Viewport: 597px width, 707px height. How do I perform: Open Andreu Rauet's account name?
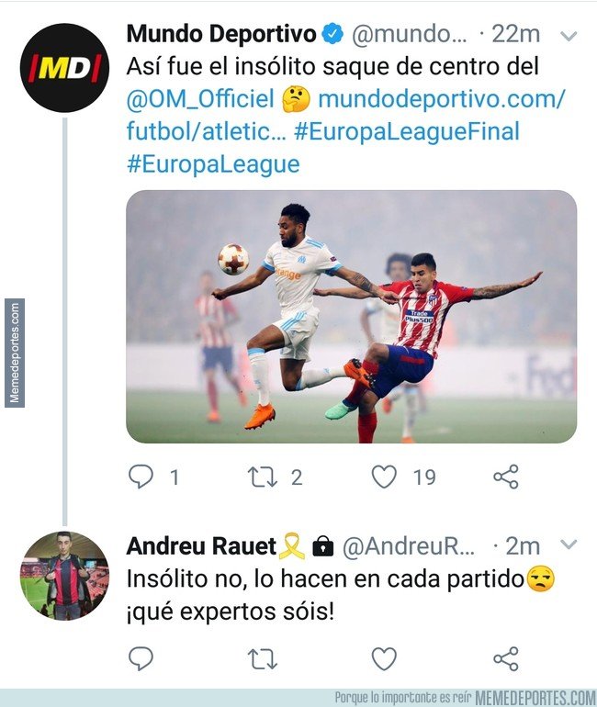[201, 546]
